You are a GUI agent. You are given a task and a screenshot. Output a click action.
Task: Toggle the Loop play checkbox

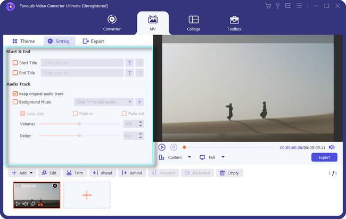[x=22, y=113]
